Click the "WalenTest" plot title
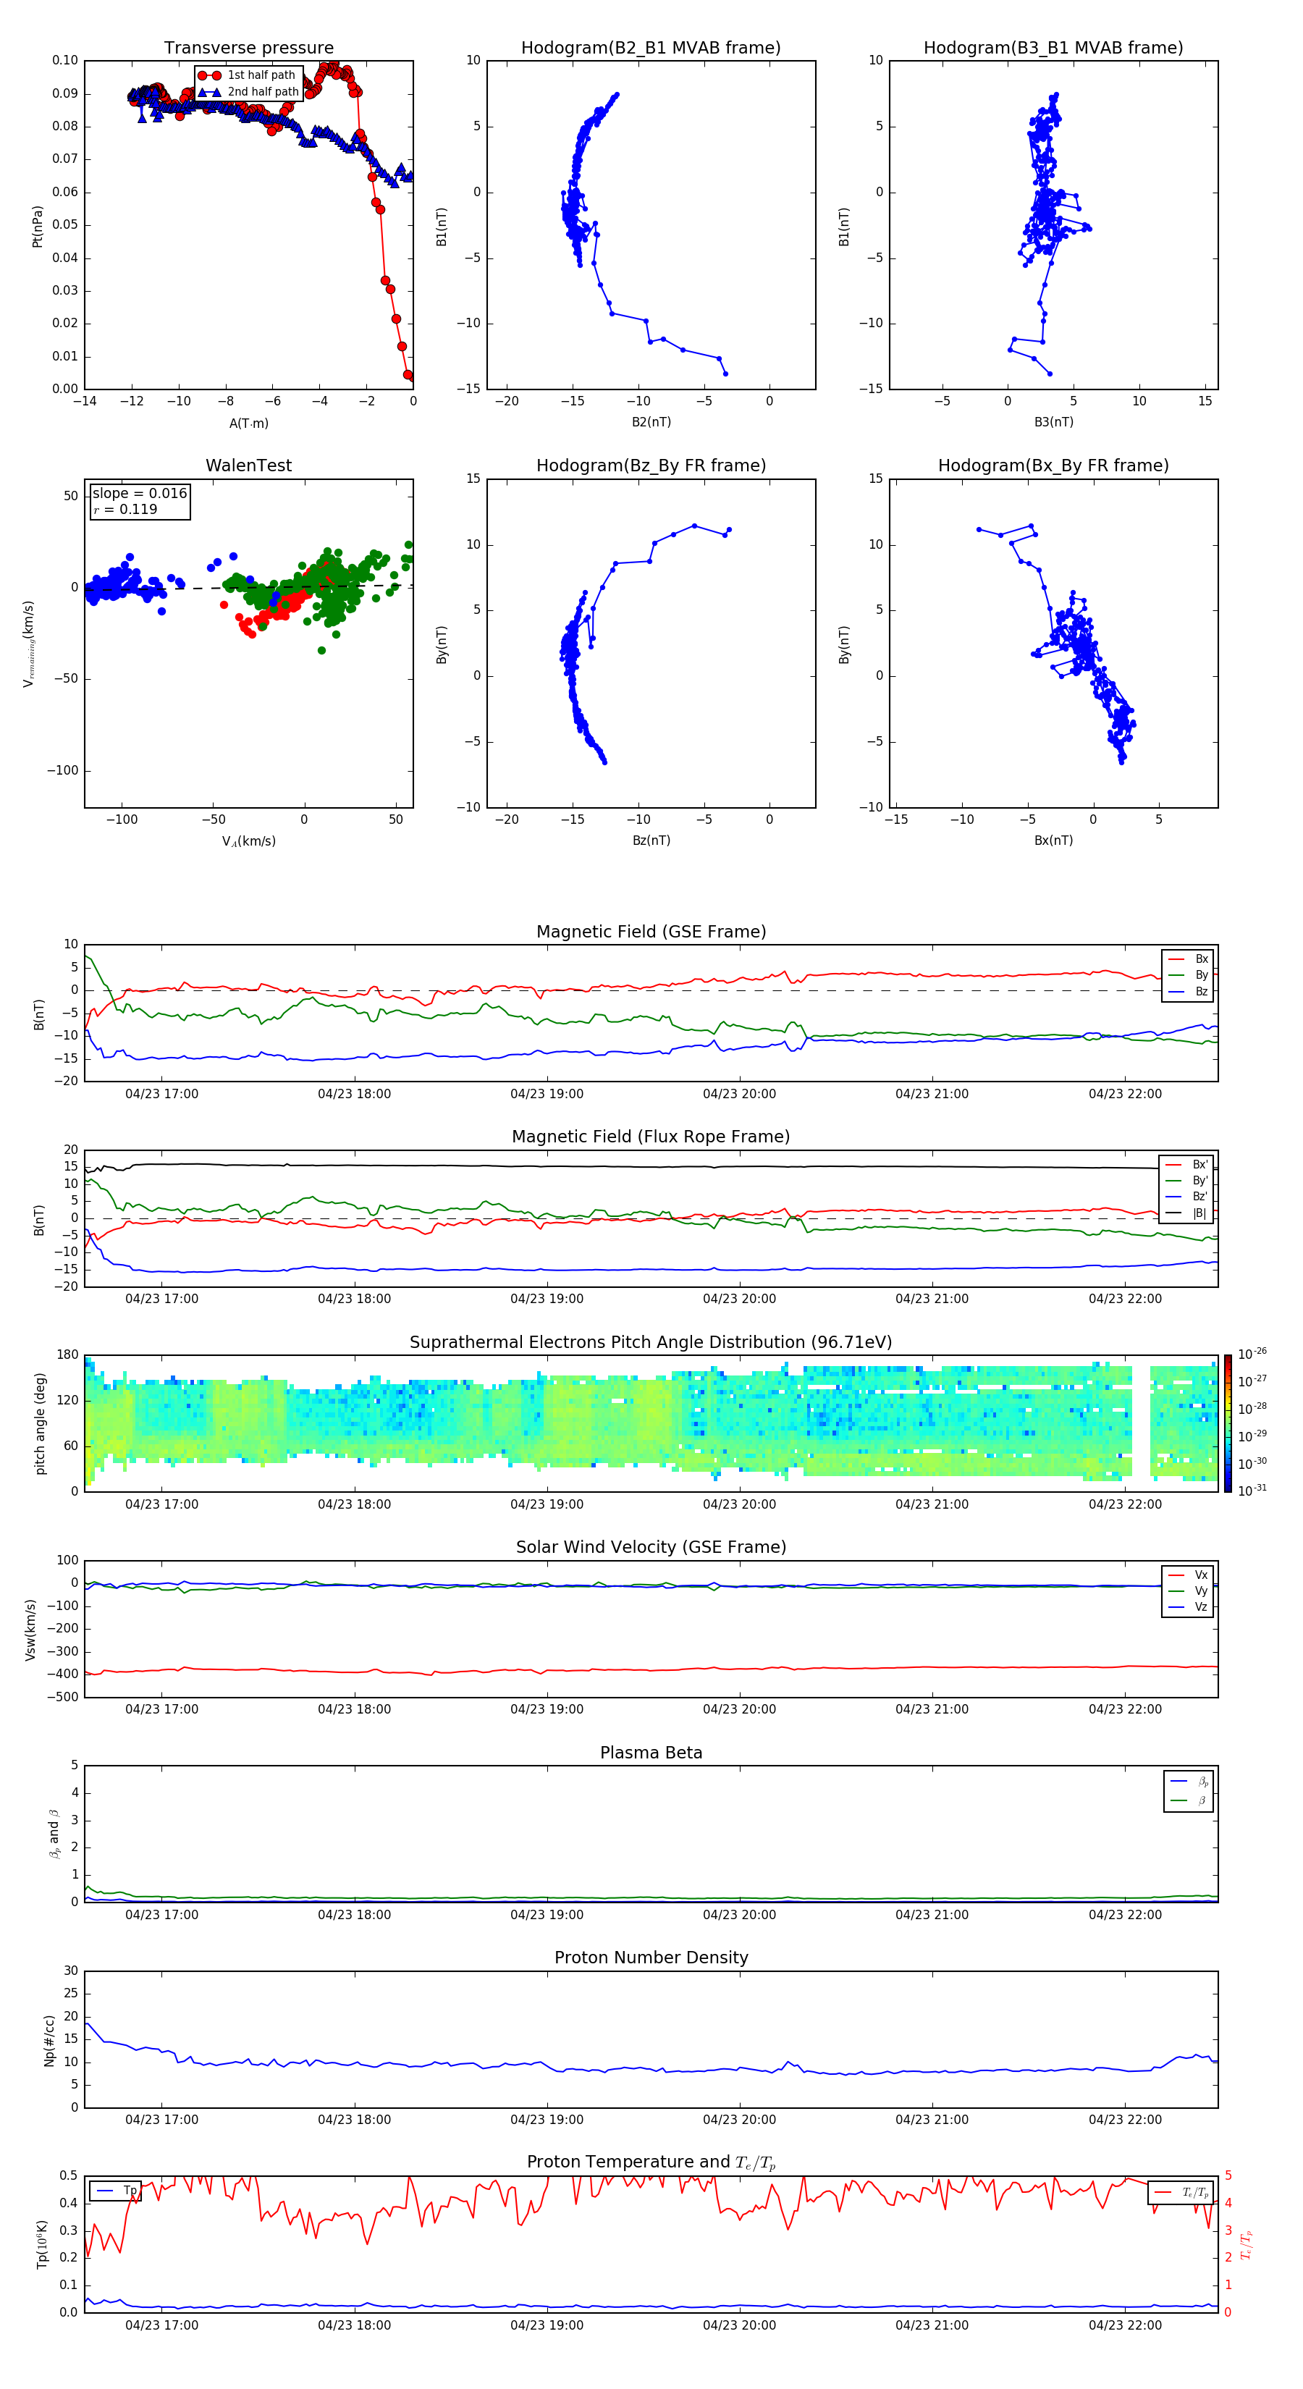The height and width of the screenshot is (2389, 1303). (x=248, y=465)
